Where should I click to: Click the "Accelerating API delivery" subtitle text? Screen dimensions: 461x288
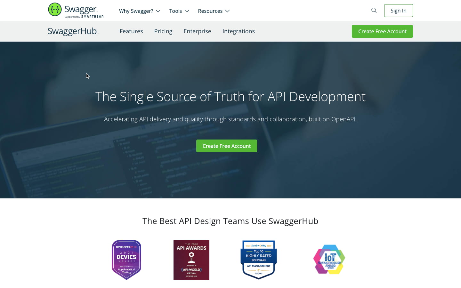[x=230, y=119]
